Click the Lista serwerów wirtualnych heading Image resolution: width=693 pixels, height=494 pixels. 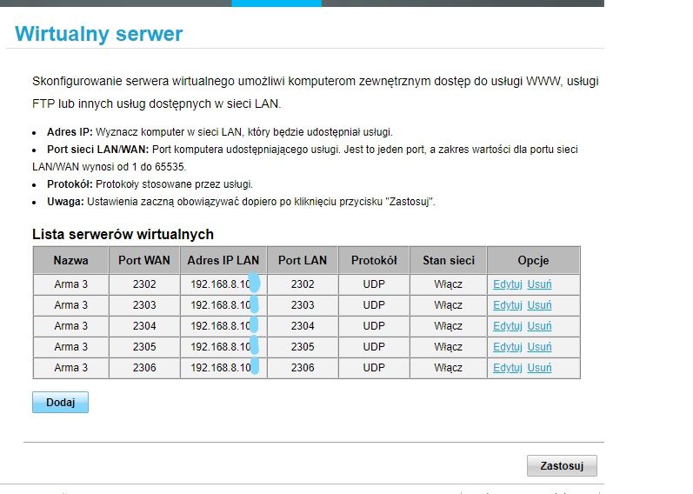(x=123, y=235)
